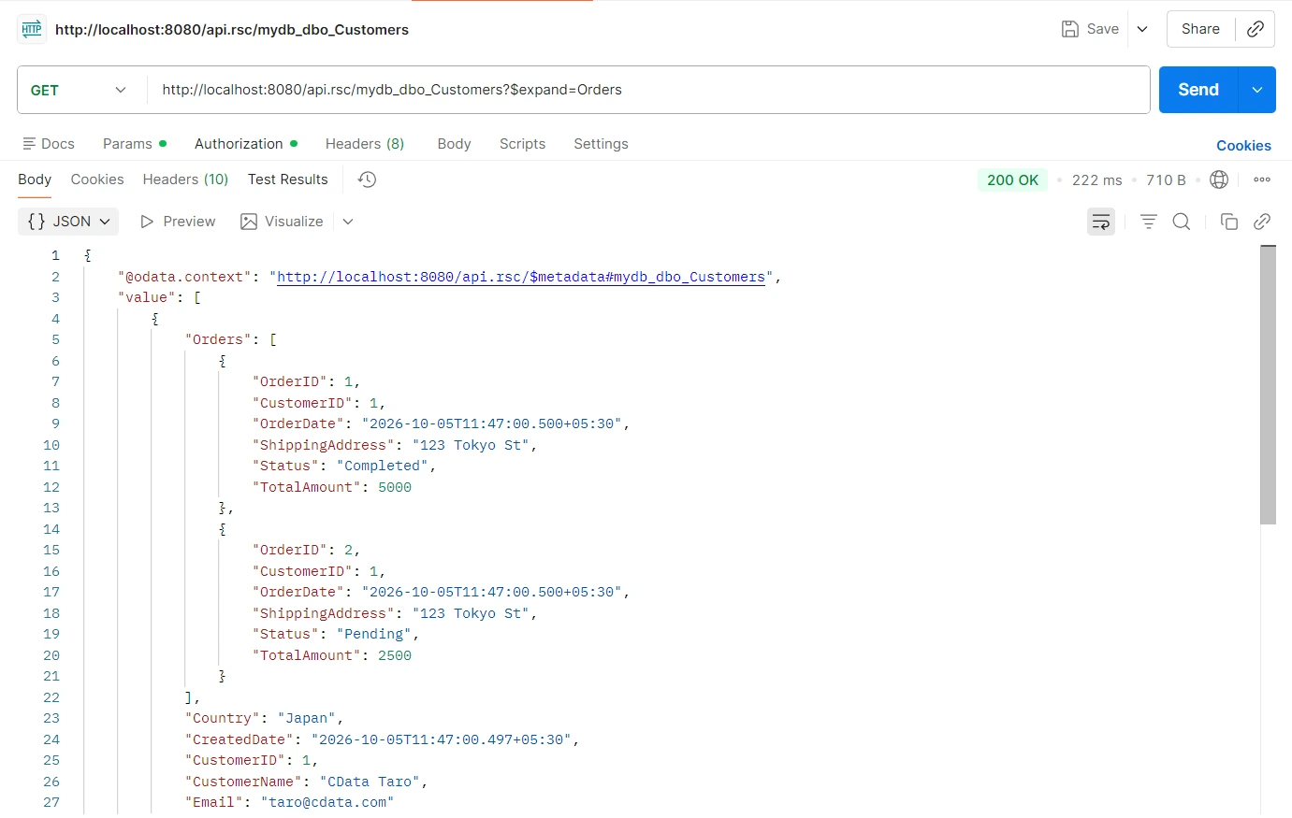The image size is (1292, 818).
Task: Select response Body tab
Action: tap(35, 179)
